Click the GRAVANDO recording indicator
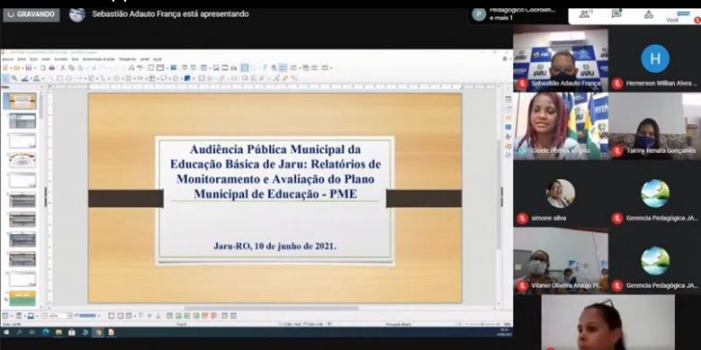Viewport: 701px width, 350px height. (31, 14)
